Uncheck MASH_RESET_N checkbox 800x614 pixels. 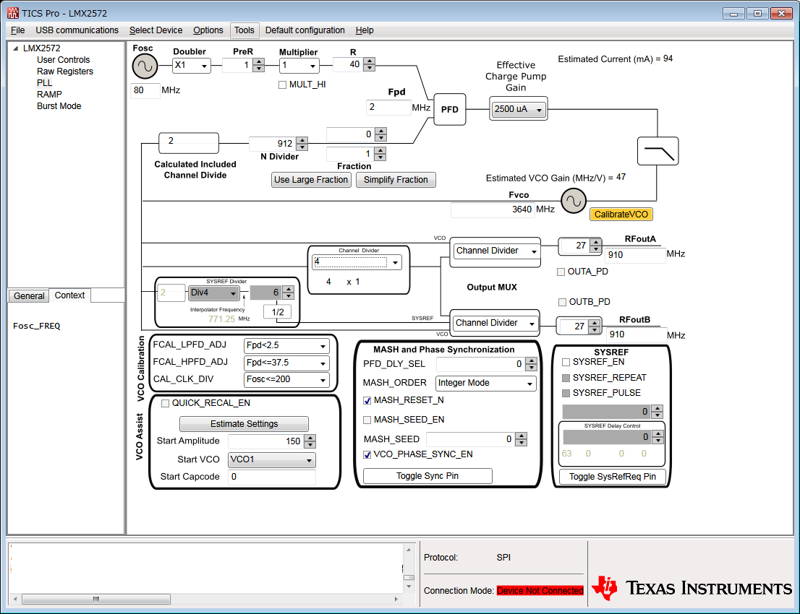tap(367, 400)
